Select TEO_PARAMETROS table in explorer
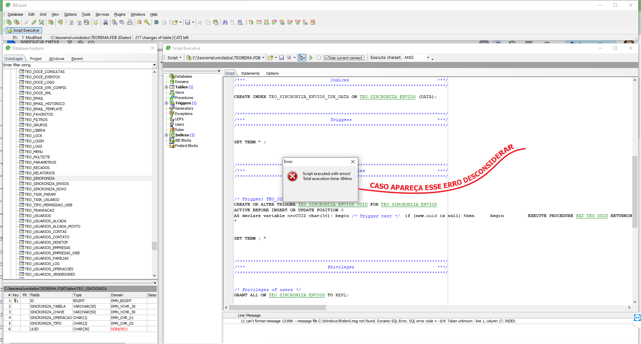The width and height of the screenshot is (641, 344). coord(40,162)
